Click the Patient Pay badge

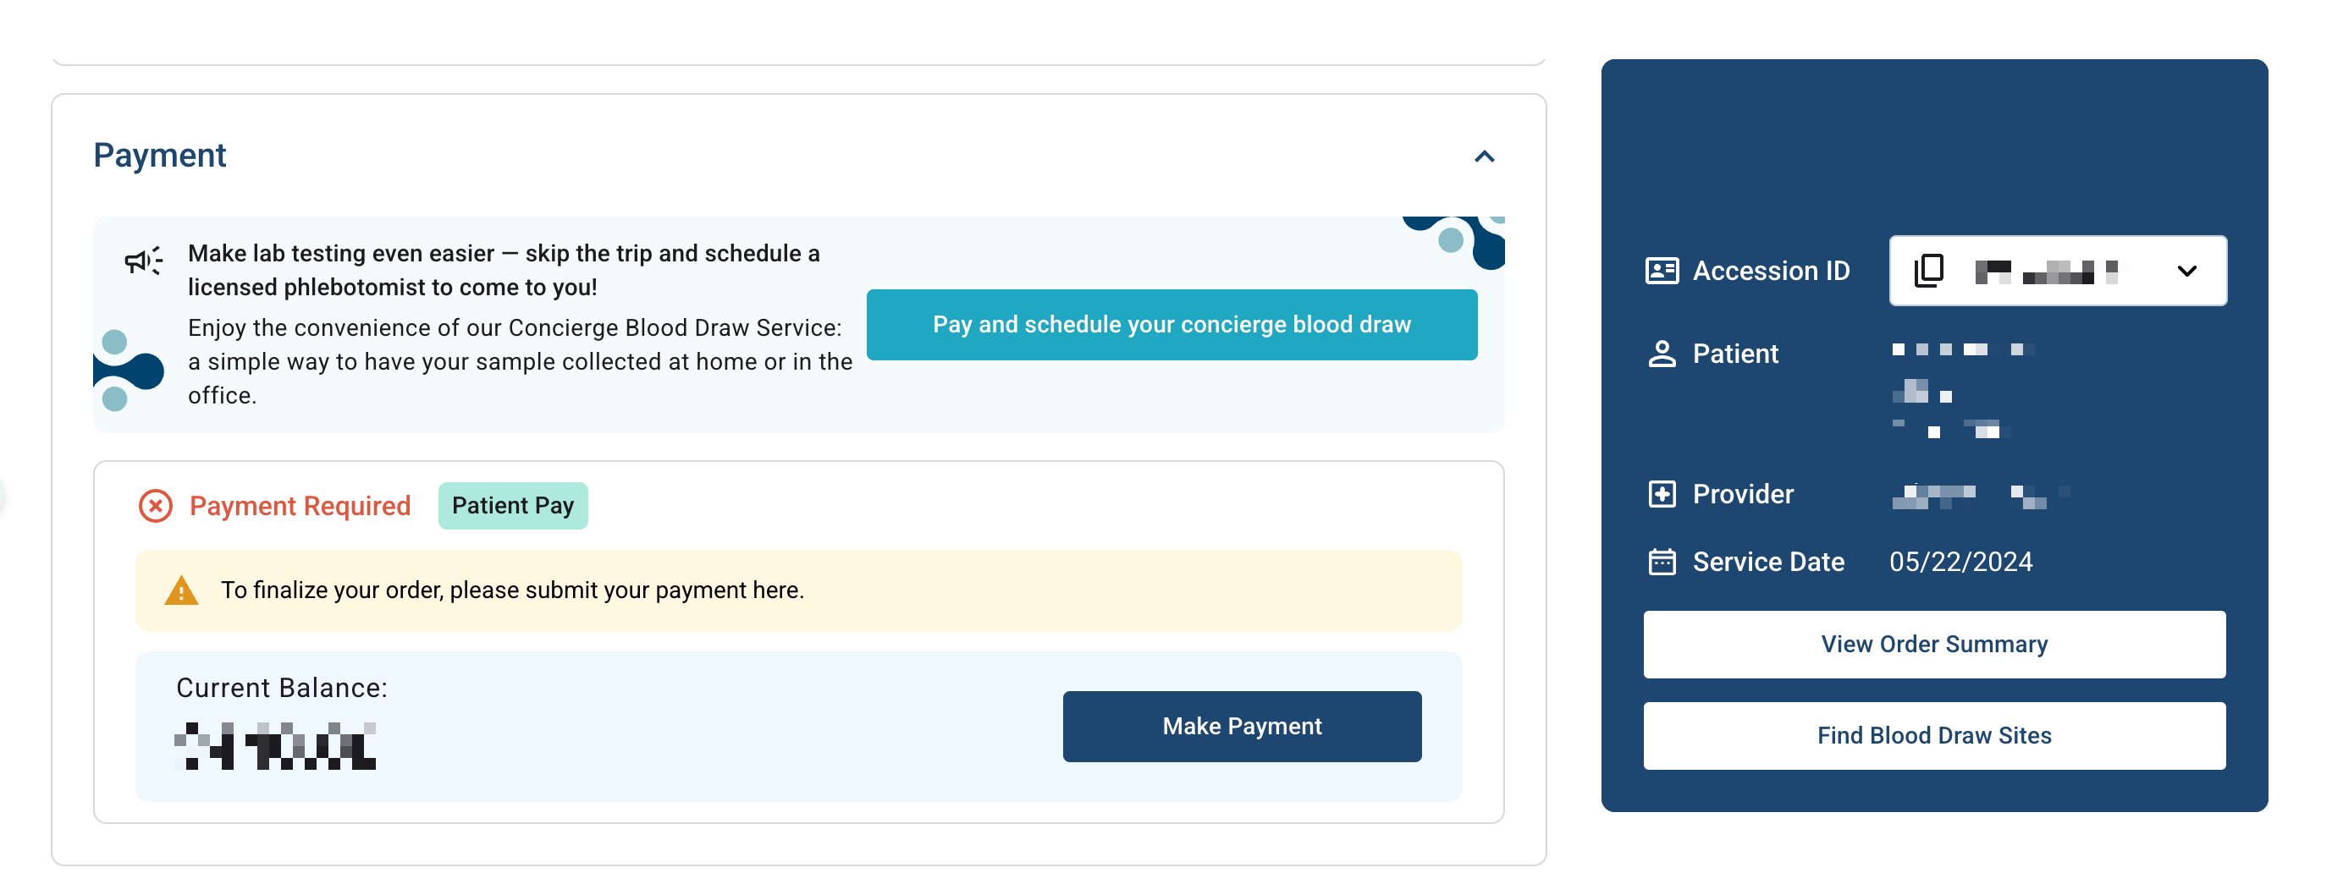pos(513,506)
